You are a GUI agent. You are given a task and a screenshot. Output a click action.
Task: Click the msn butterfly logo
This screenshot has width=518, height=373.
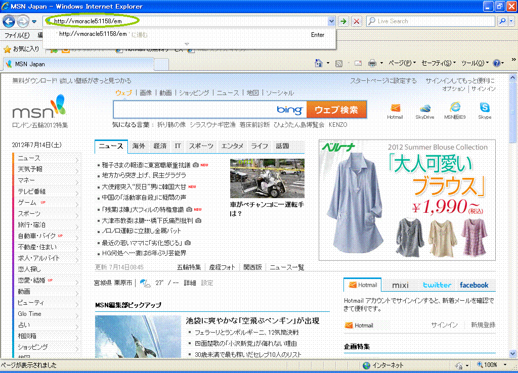pyautogui.click(x=39, y=107)
